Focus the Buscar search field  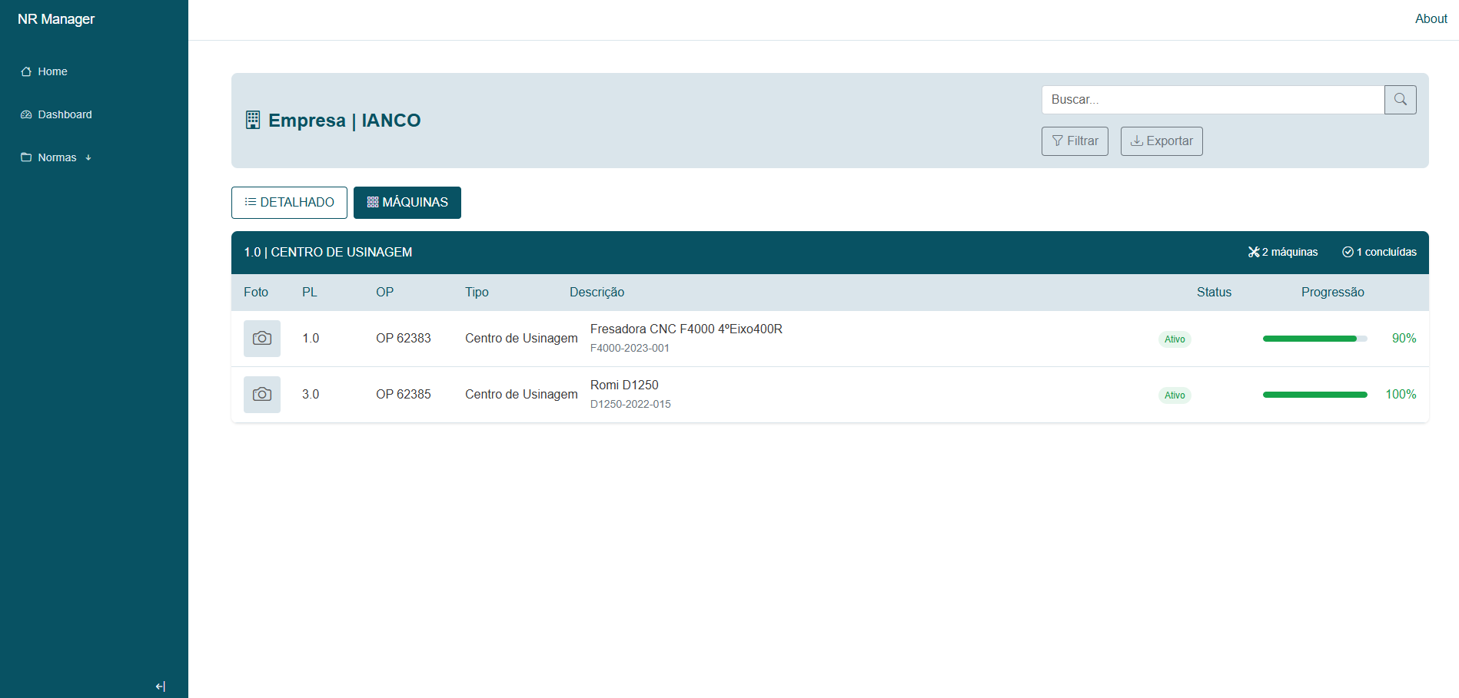[1213, 100]
